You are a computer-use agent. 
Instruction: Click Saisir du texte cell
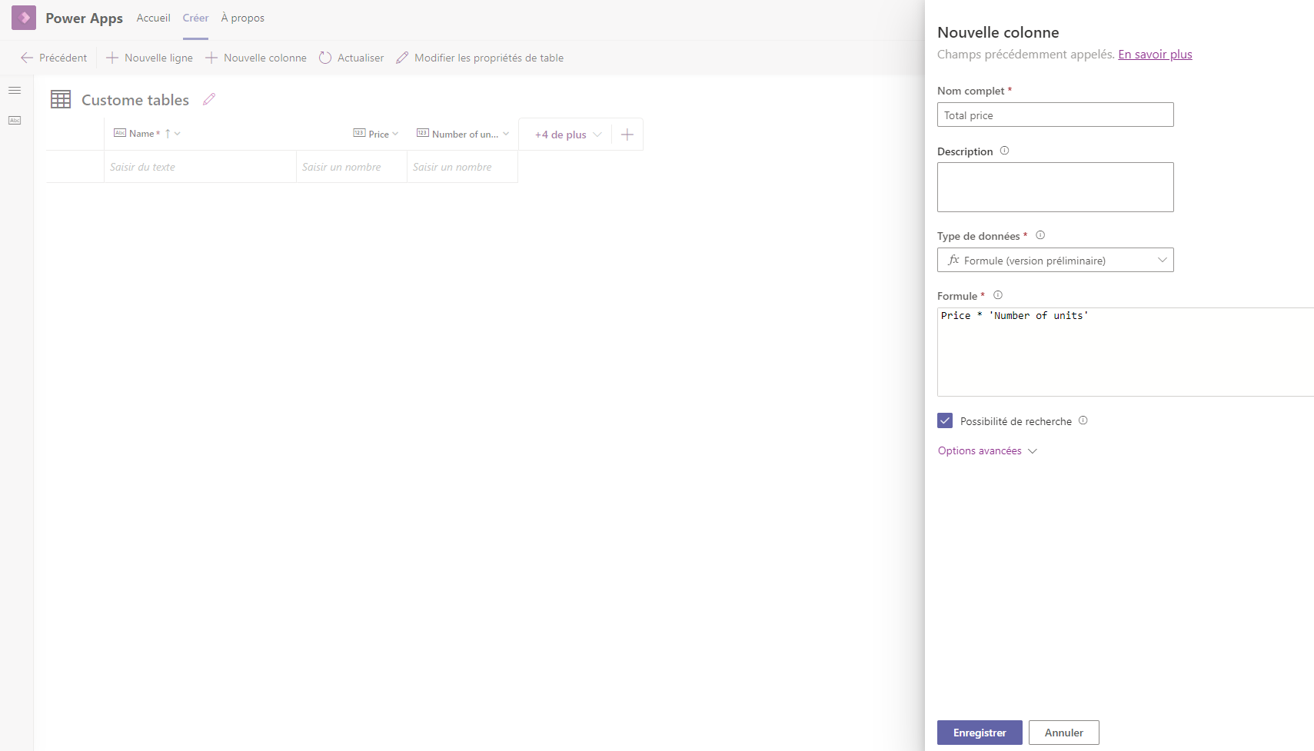click(x=200, y=167)
